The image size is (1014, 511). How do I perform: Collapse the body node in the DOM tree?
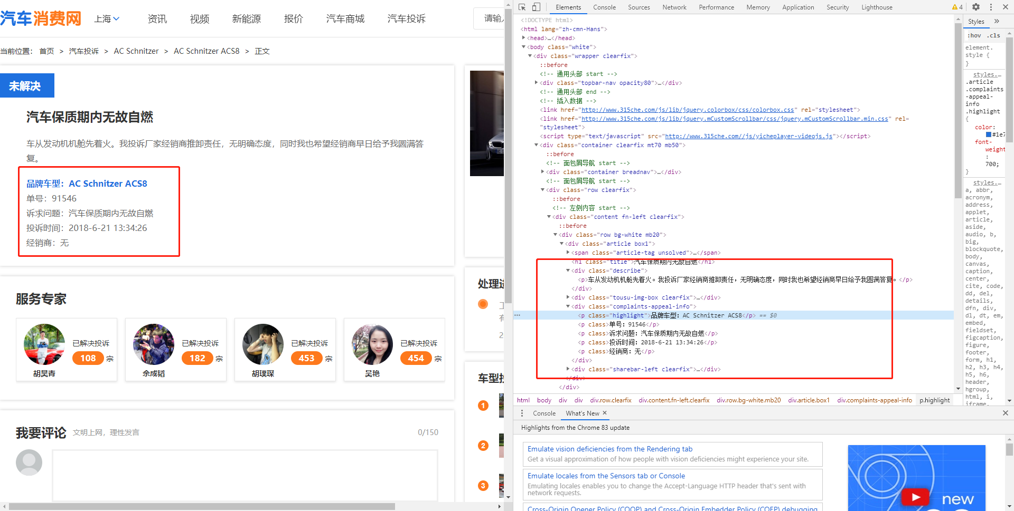tap(524, 47)
